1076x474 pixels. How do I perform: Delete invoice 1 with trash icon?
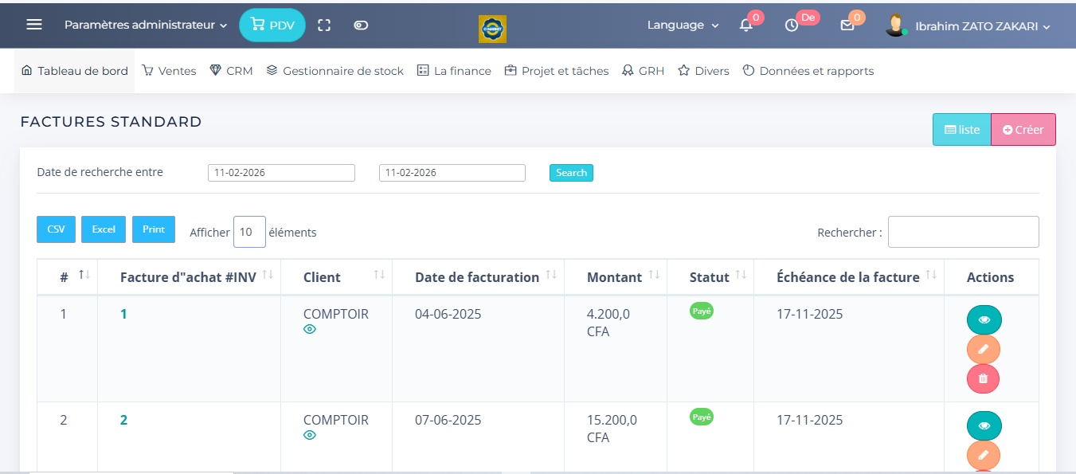pos(983,378)
